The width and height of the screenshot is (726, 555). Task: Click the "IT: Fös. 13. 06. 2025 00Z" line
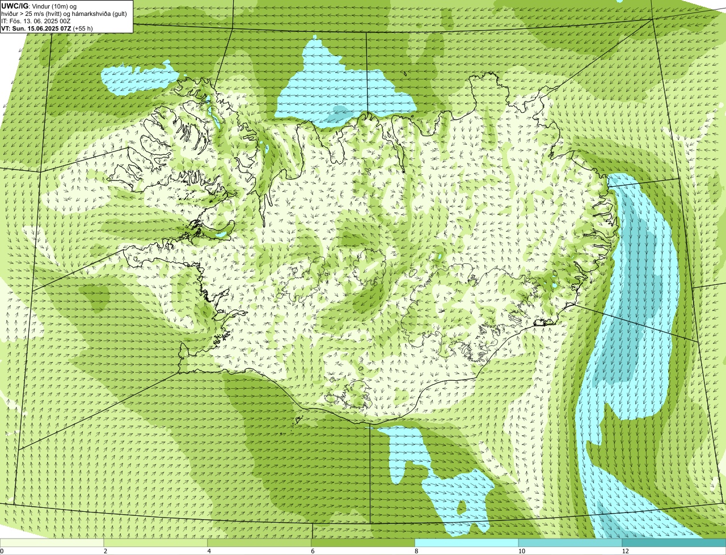pyautogui.click(x=36, y=20)
